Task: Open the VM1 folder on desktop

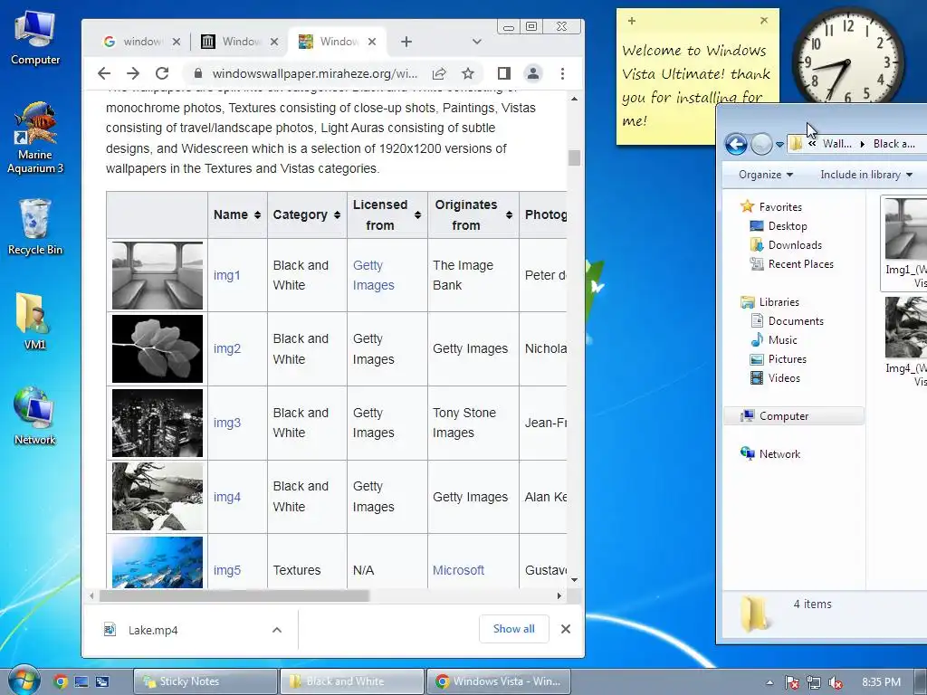Action: tap(34, 321)
